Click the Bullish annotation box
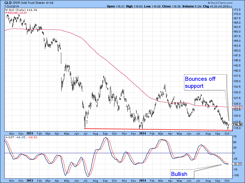Image resolution: width=245 pixels, height=183 pixels. point(182,174)
